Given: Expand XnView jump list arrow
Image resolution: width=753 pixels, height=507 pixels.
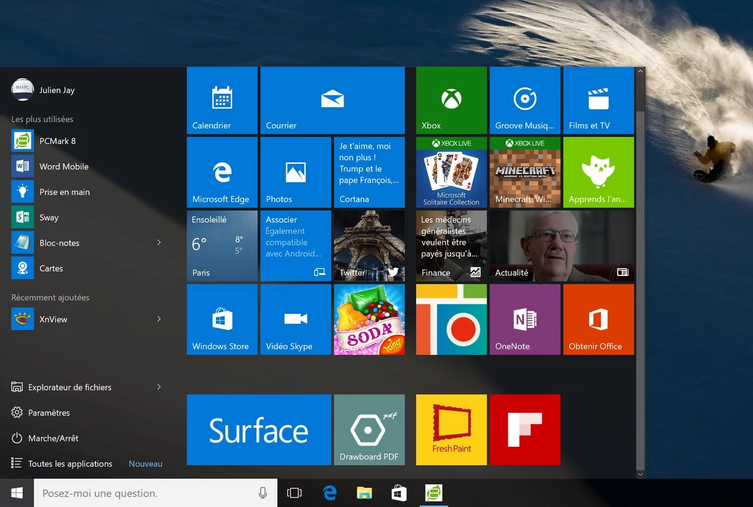Looking at the screenshot, I should pyautogui.click(x=159, y=319).
